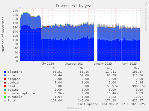
Task: Click the idle average value 60.90
Action: click(x=112, y=75)
